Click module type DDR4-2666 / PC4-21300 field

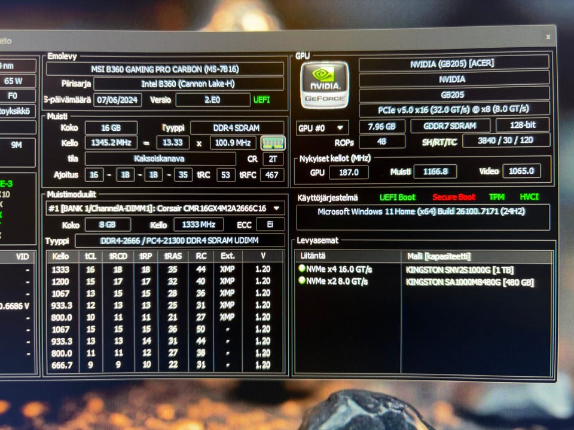point(179,241)
